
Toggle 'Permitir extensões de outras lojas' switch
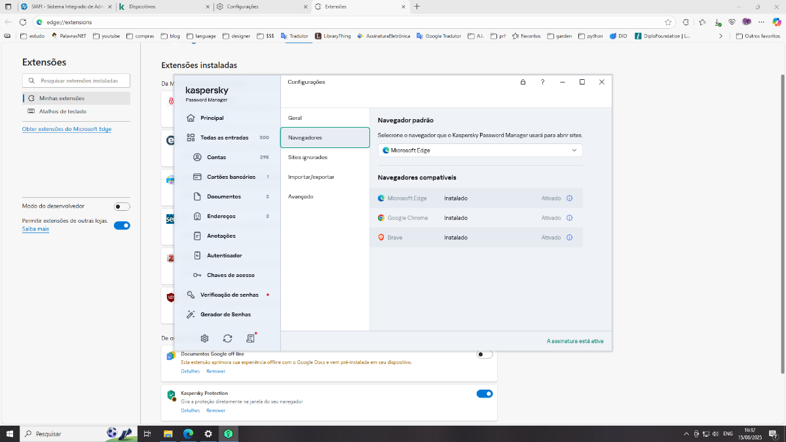click(122, 225)
